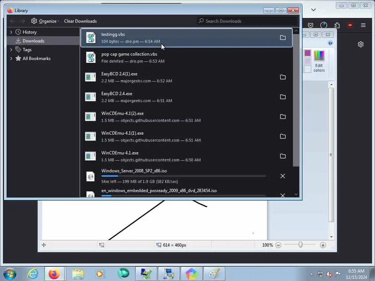Screen dimensions: 375x281
Task: Go forward in Library navigation
Action: tap(22, 21)
